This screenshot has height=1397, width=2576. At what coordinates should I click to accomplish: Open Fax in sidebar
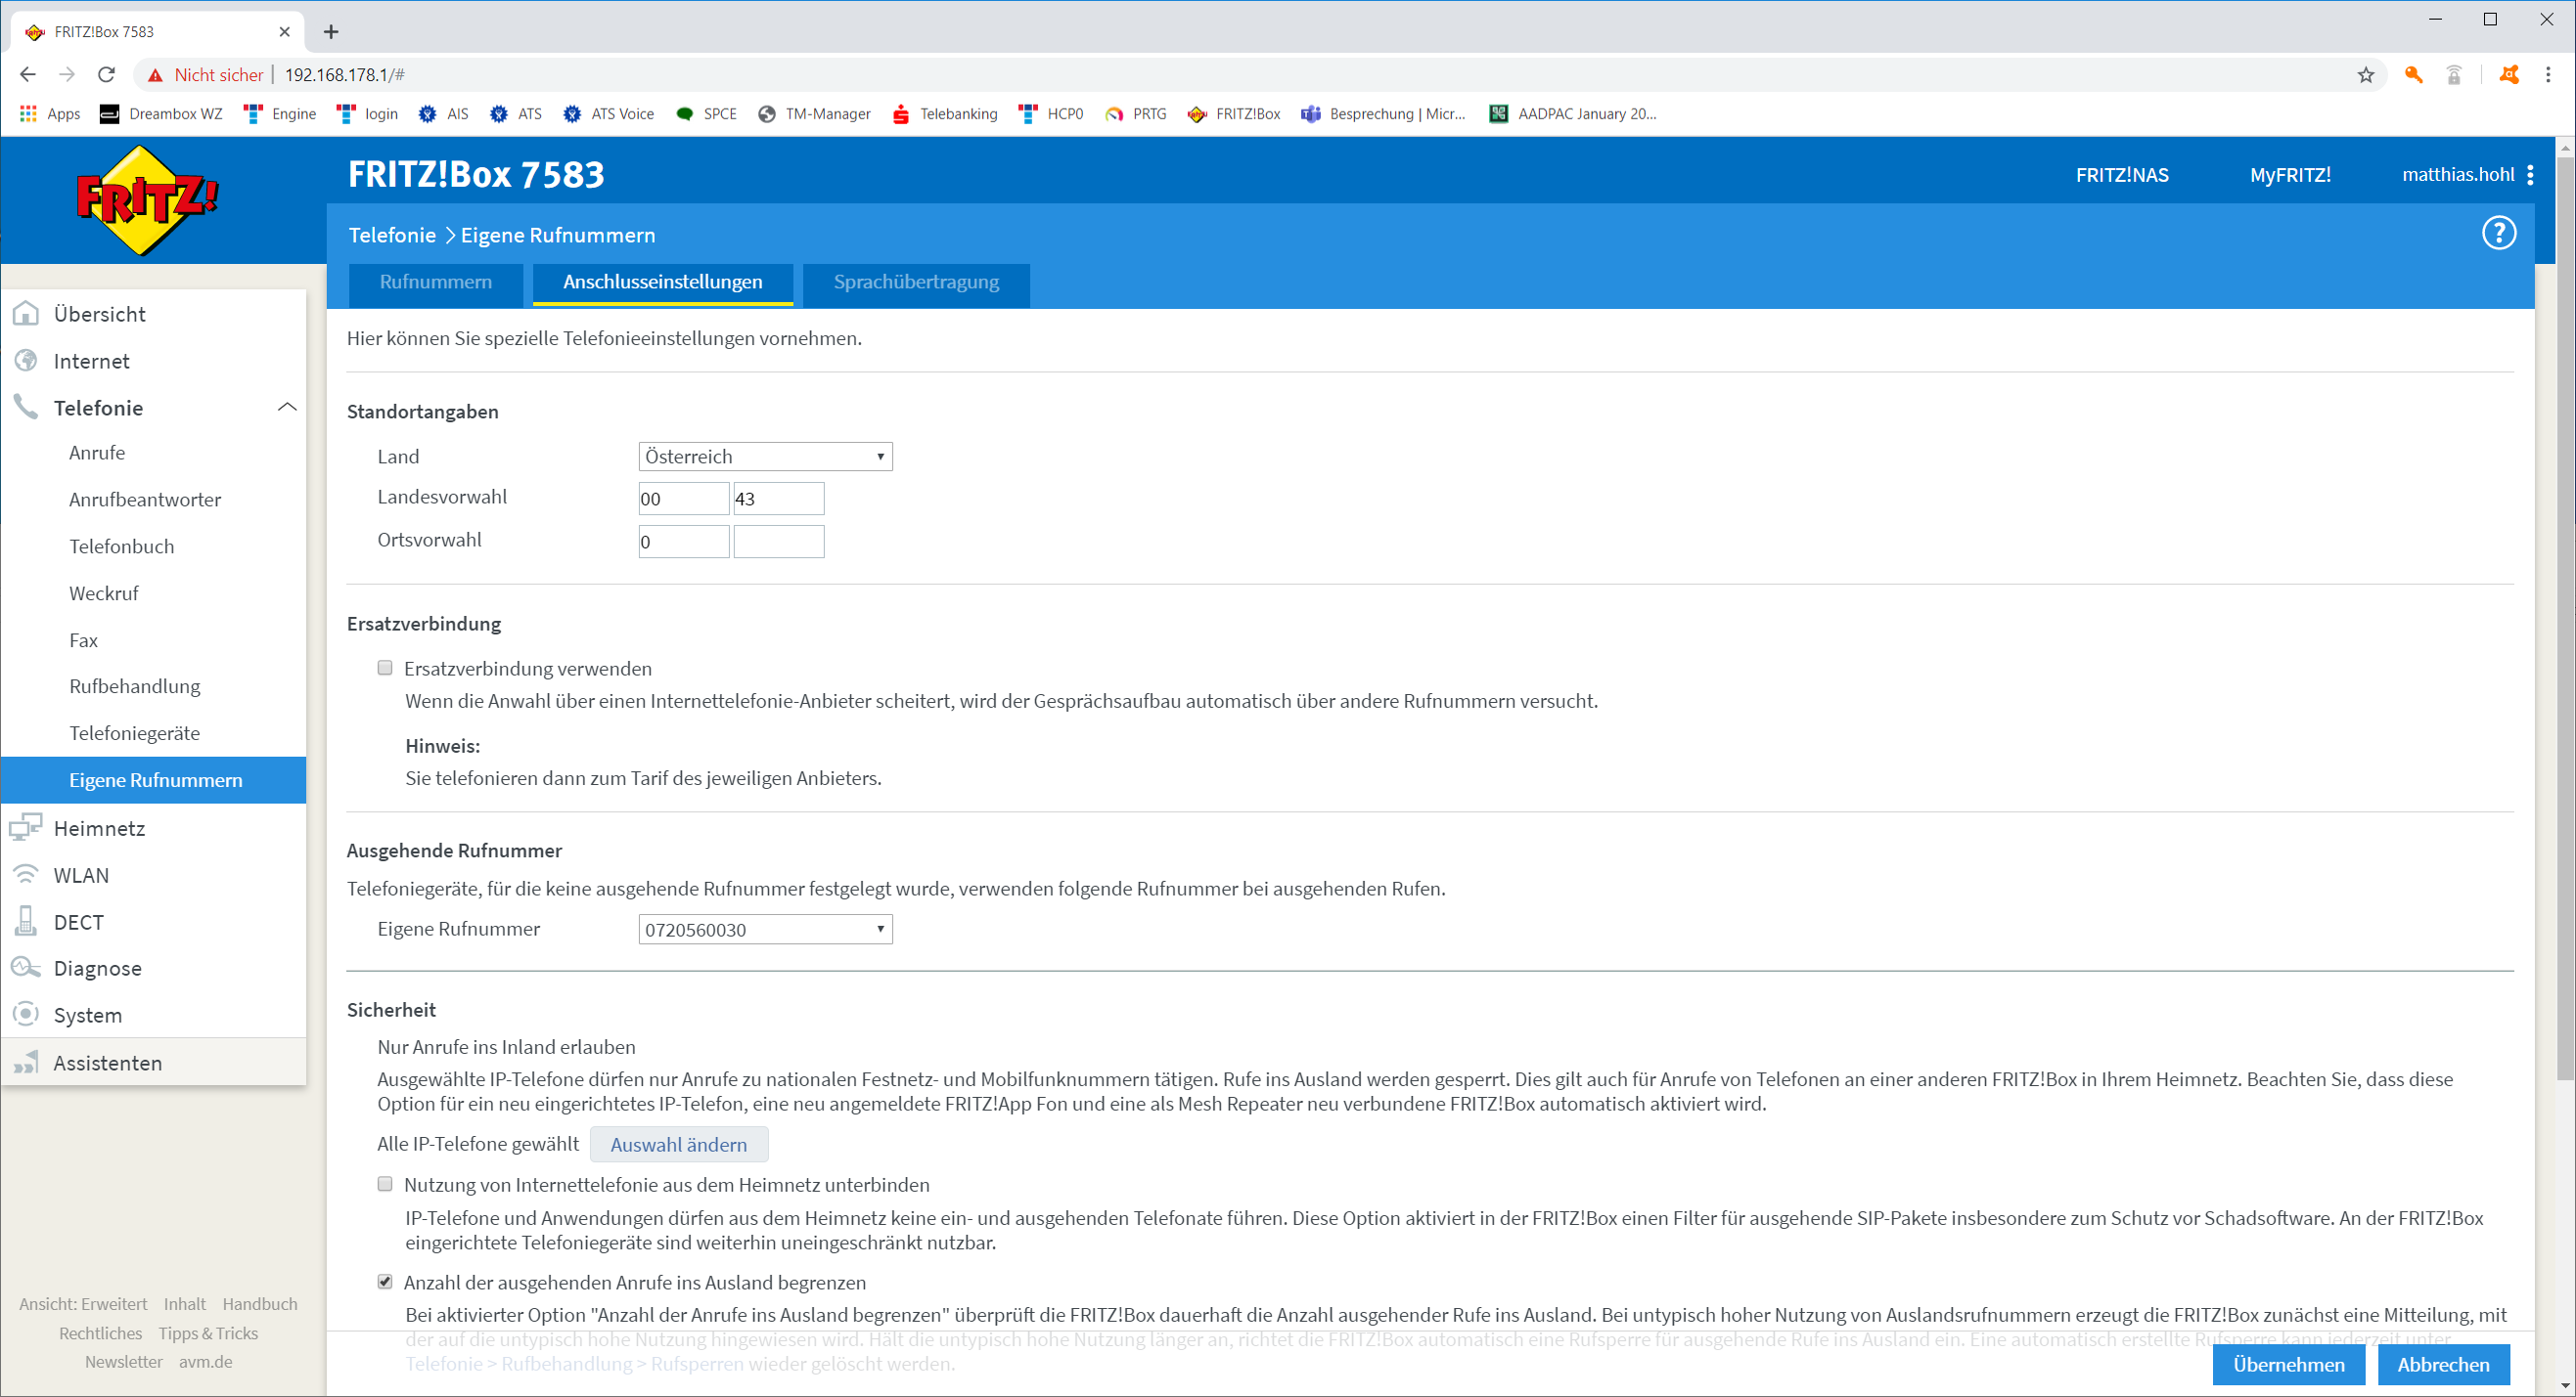84,640
